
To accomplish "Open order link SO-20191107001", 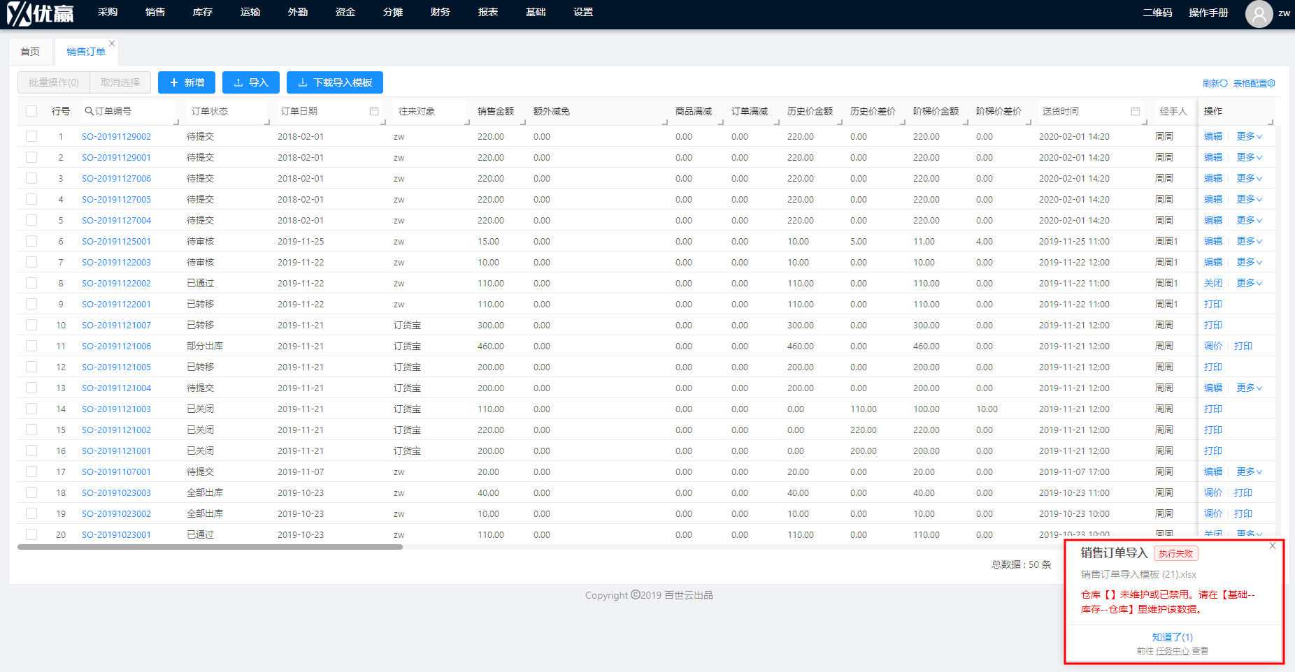I will [x=116, y=472].
